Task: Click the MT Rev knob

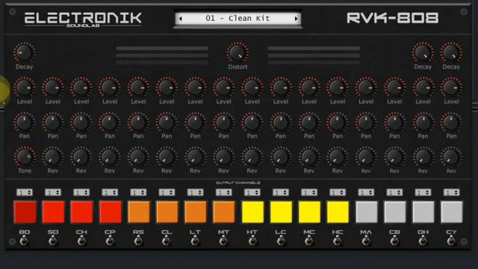Action: [x=223, y=157]
